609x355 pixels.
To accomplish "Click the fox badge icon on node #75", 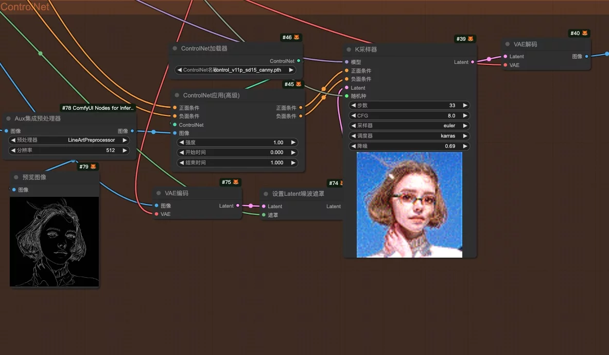I will pos(236,182).
